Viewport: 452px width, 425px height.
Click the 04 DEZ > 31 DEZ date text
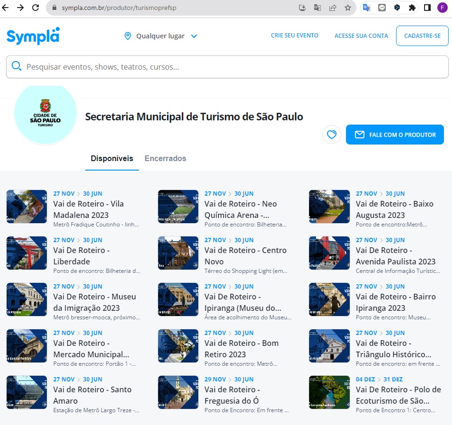click(379, 379)
